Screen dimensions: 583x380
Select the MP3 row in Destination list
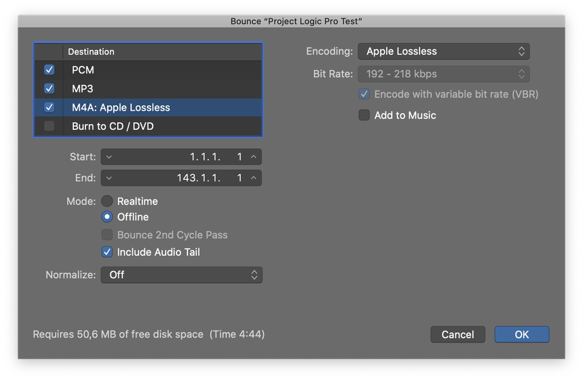[x=158, y=89]
